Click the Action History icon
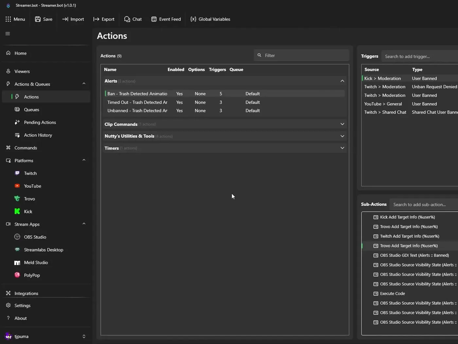Image resolution: width=458 pixels, height=344 pixels. point(17,135)
